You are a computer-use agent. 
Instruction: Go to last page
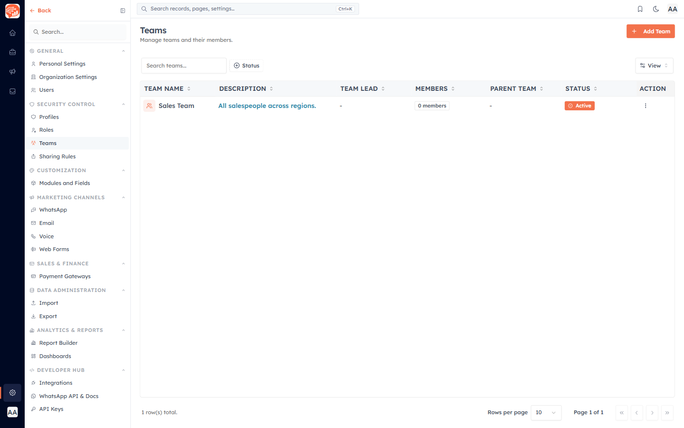tap(667, 413)
